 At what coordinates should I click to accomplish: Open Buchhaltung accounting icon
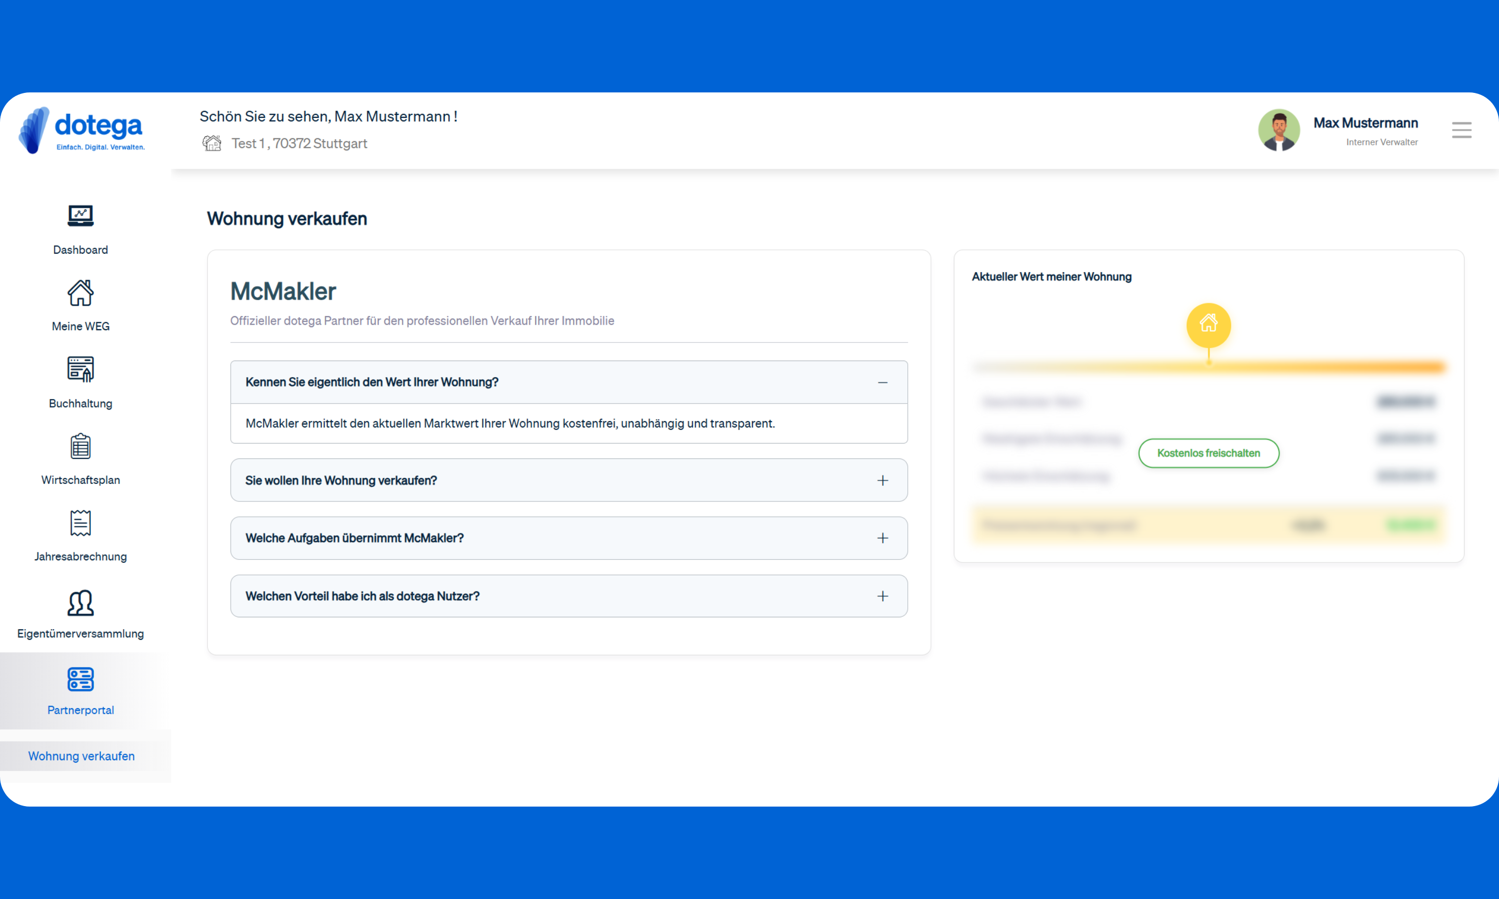tap(80, 370)
